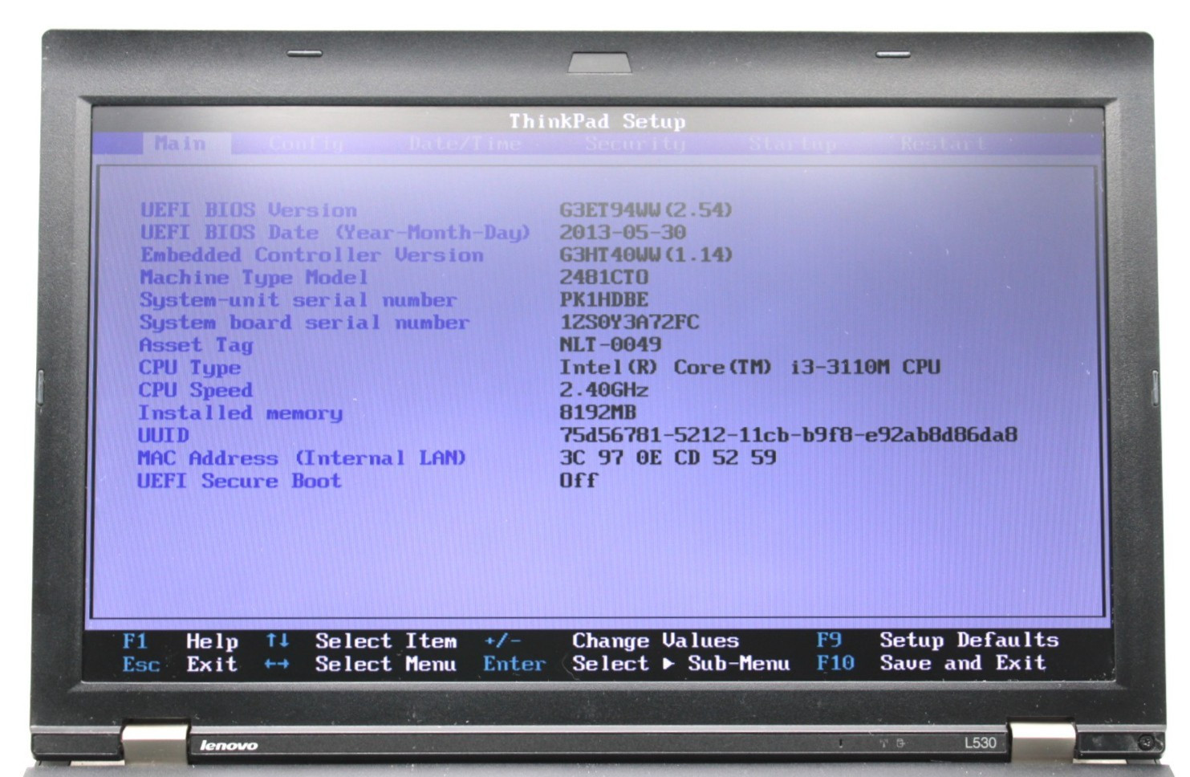Click the F9 Setup Defaults hint
Screen dimensions: 1190x777
coord(937,640)
